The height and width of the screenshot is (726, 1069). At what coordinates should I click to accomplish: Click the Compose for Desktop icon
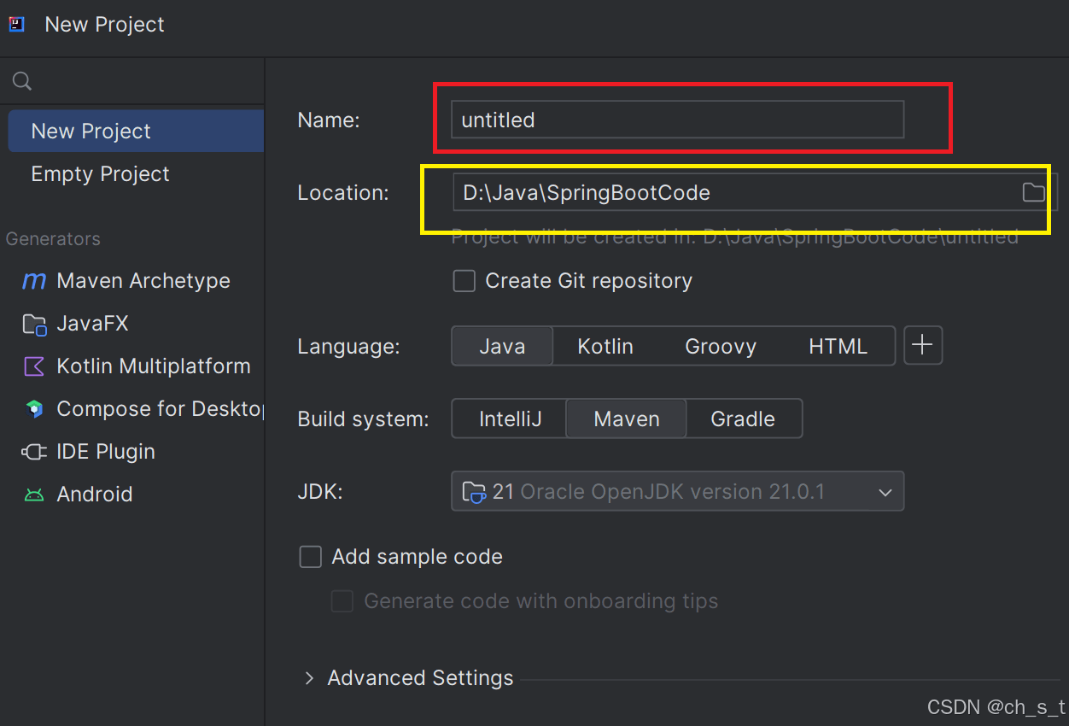(x=34, y=409)
